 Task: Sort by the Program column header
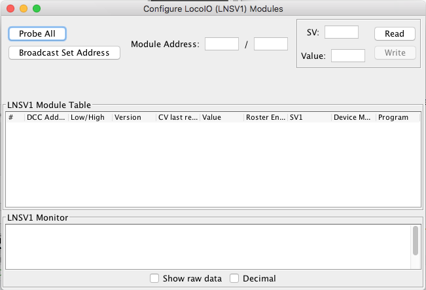point(399,117)
